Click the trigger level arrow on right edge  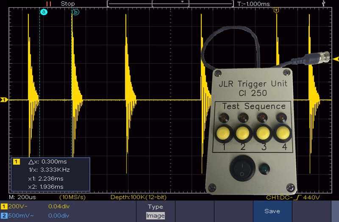tap(336, 59)
